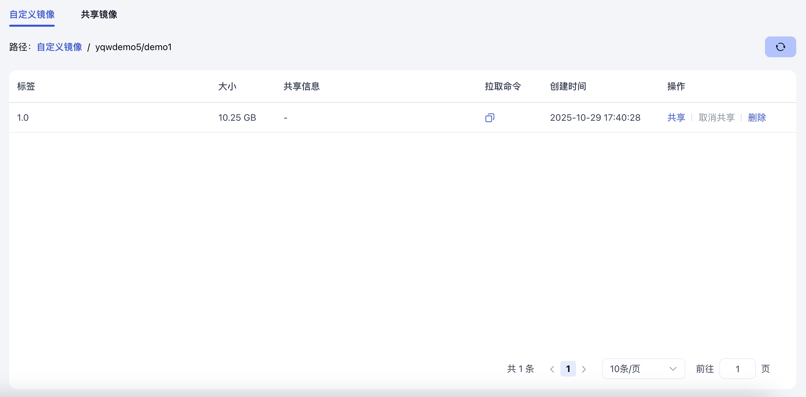The width and height of the screenshot is (806, 397).
Task: Click the 标签 column header
Action: [x=26, y=86]
